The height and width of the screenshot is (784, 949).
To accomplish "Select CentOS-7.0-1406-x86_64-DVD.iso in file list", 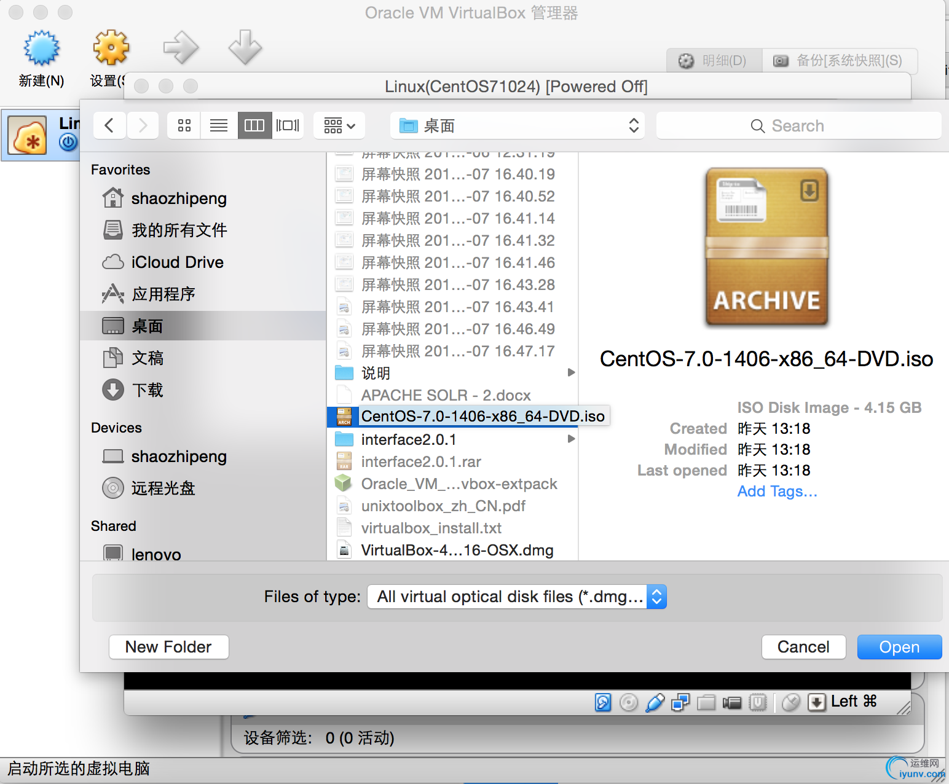I will click(468, 416).
